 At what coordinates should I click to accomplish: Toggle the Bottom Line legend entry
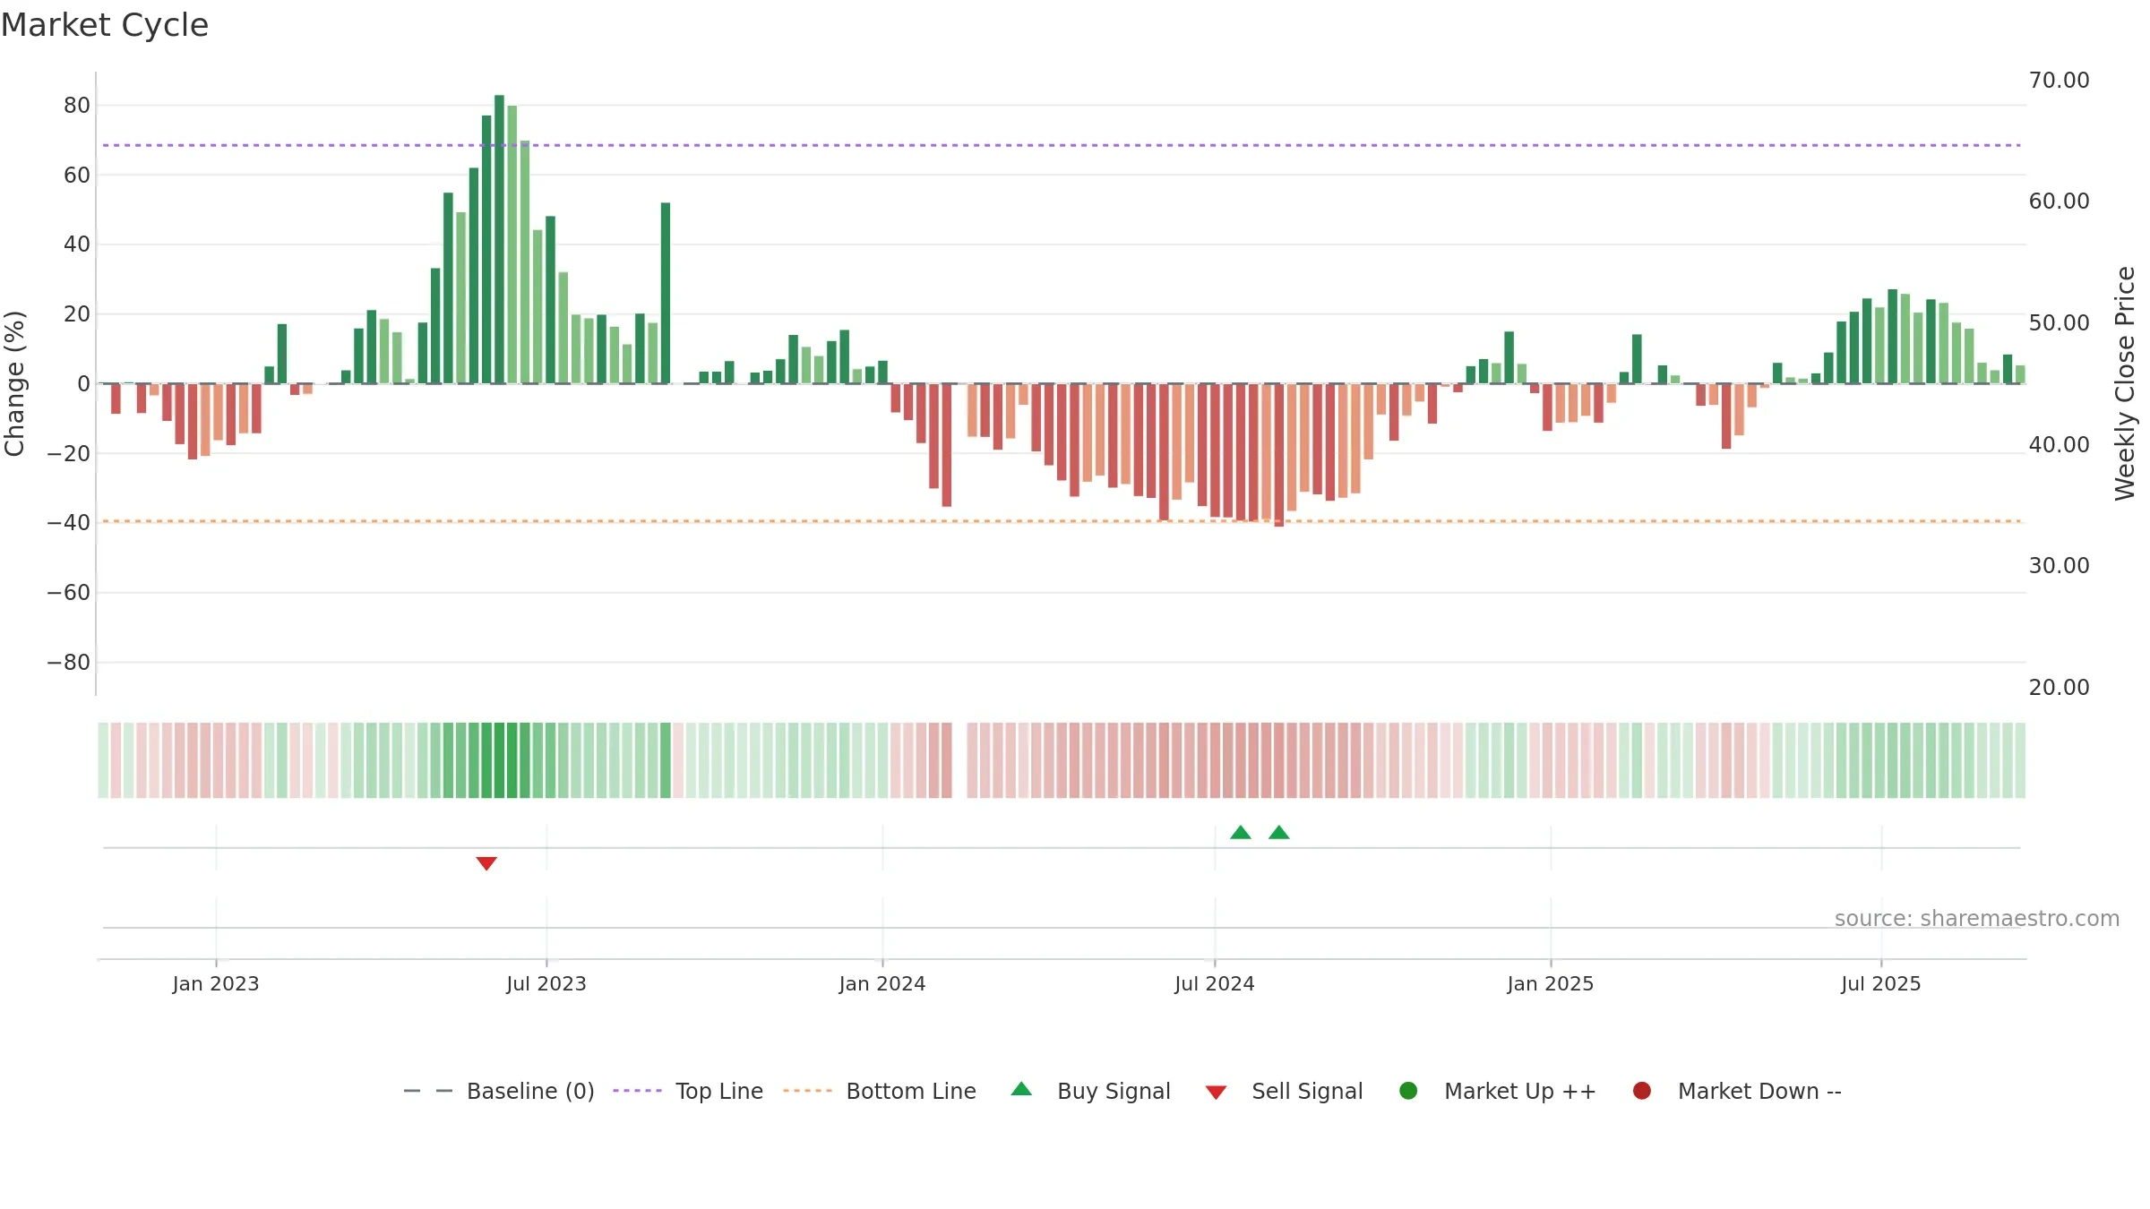[880, 1091]
